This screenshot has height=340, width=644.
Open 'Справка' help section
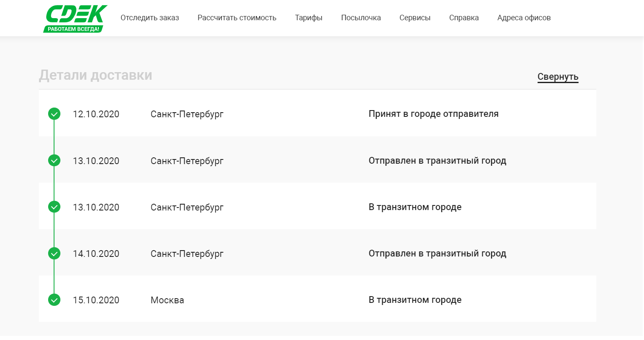[464, 18]
